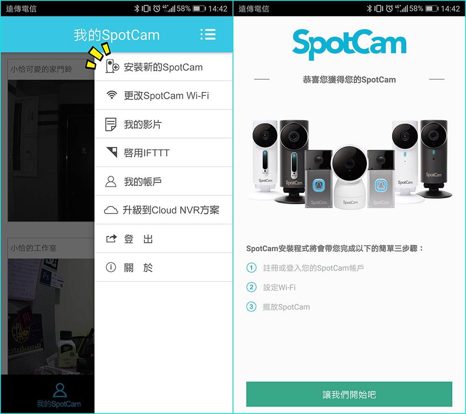Image resolution: width=466 pixels, height=414 pixels.
Task: Choose 啓用IFTTT menu entry
Action: click(x=164, y=152)
